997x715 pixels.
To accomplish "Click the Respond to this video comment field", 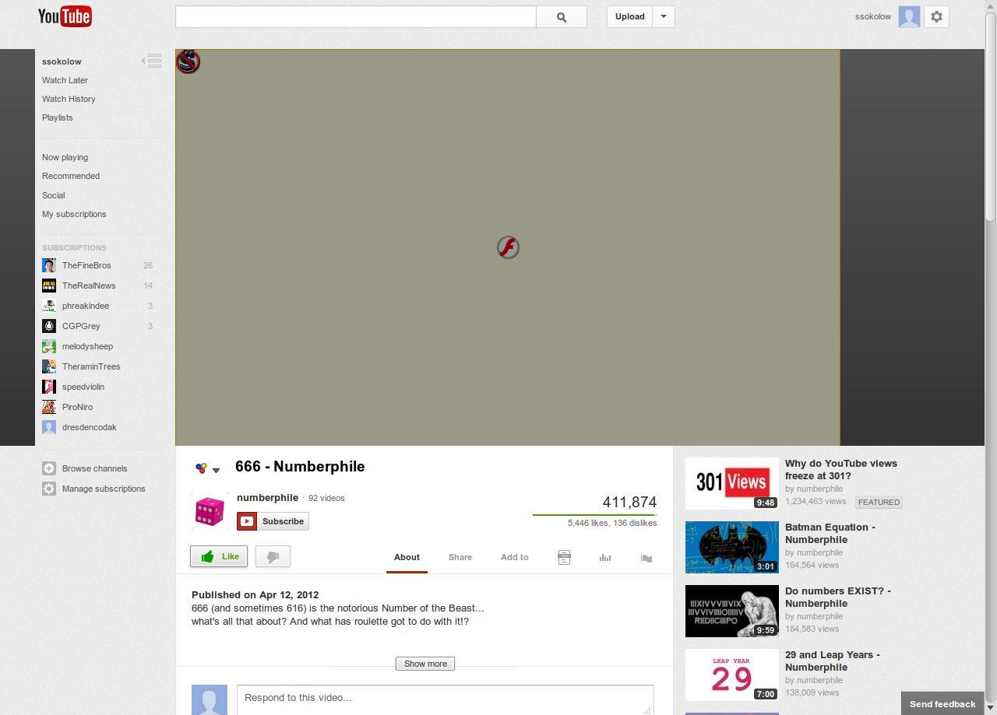I will click(x=445, y=698).
